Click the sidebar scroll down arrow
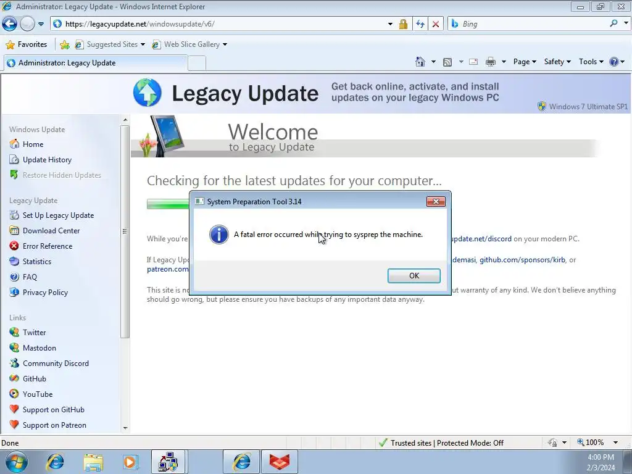 click(125, 428)
